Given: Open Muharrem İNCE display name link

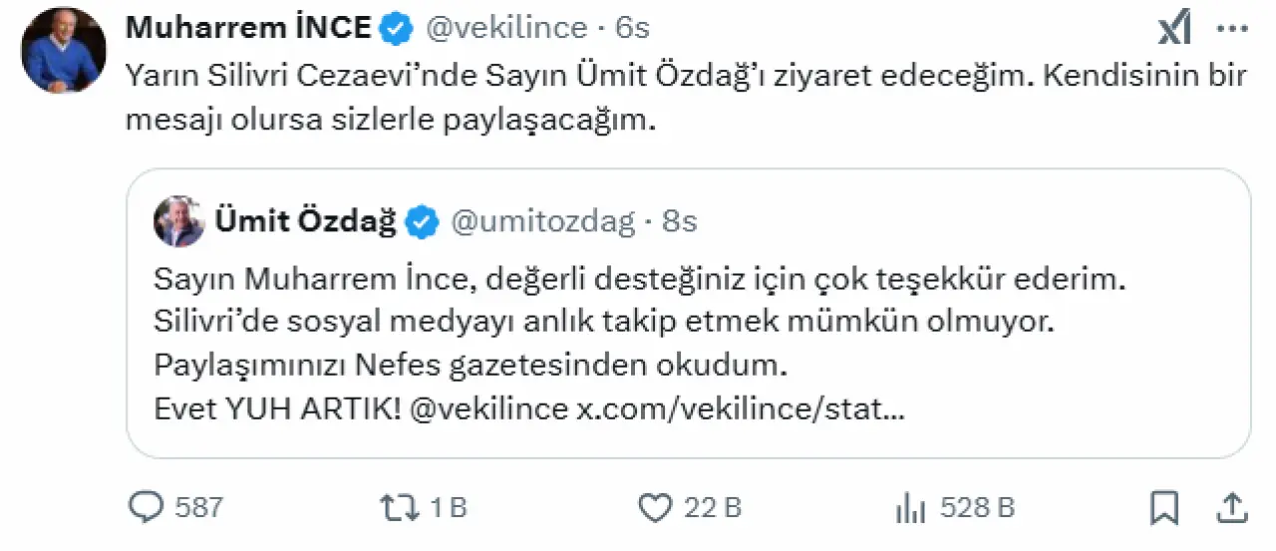Looking at the screenshot, I should (248, 28).
